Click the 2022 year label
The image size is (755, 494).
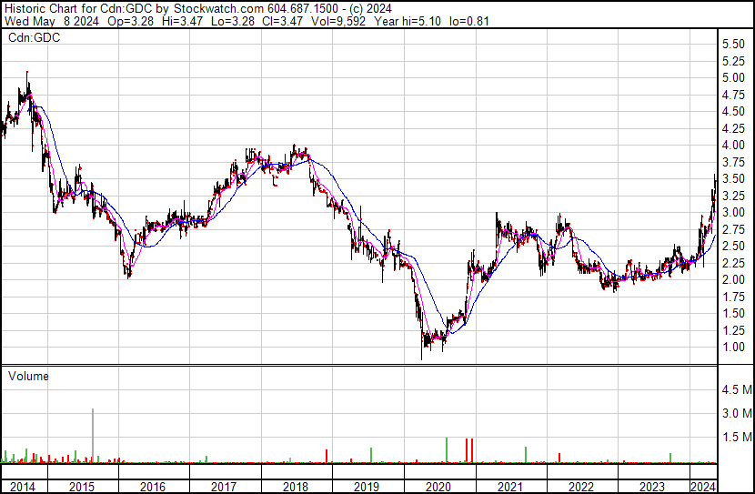[x=580, y=487]
